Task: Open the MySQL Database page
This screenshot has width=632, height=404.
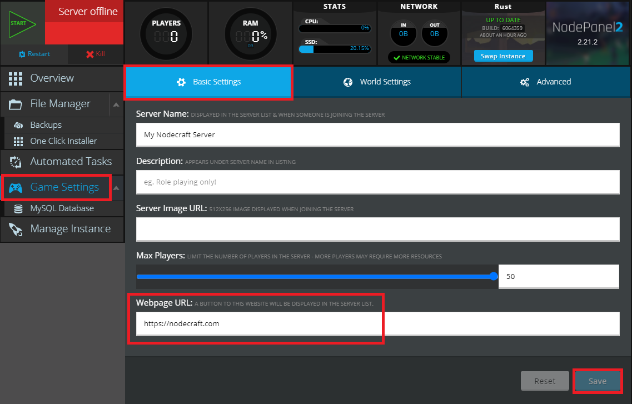Action: click(62, 208)
